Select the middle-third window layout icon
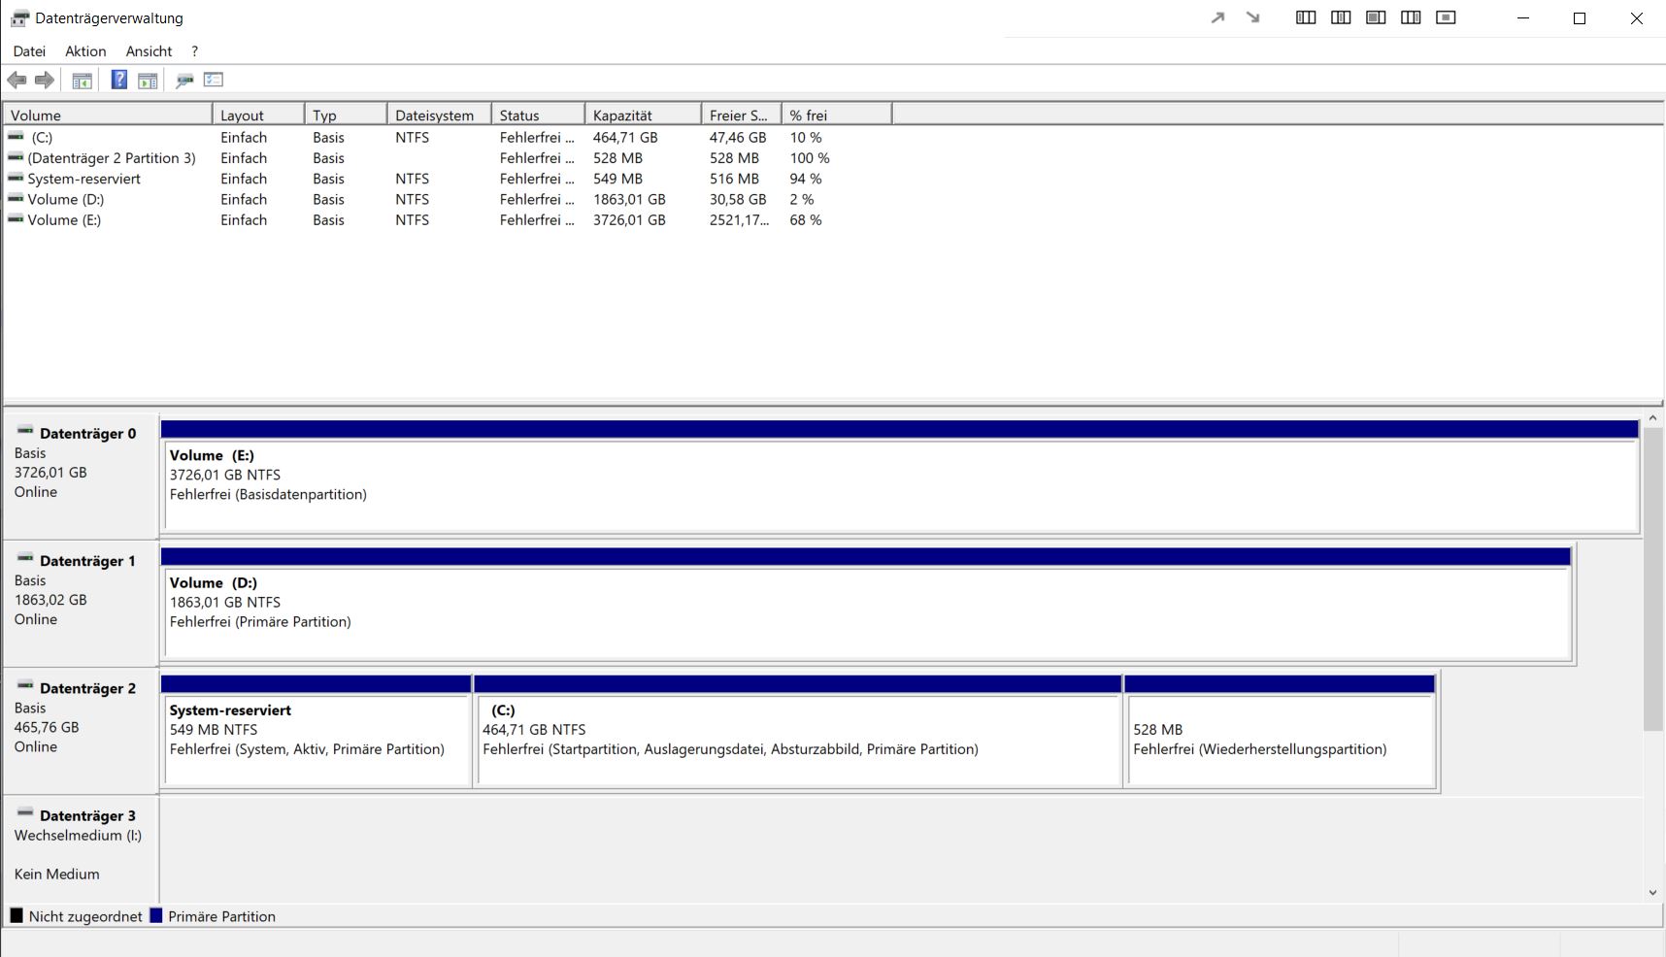This screenshot has width=1666, height=957. point(1341,17)
